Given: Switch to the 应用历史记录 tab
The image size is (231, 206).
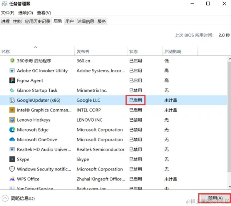Looking at the screenshot, I should pos(37,22).
